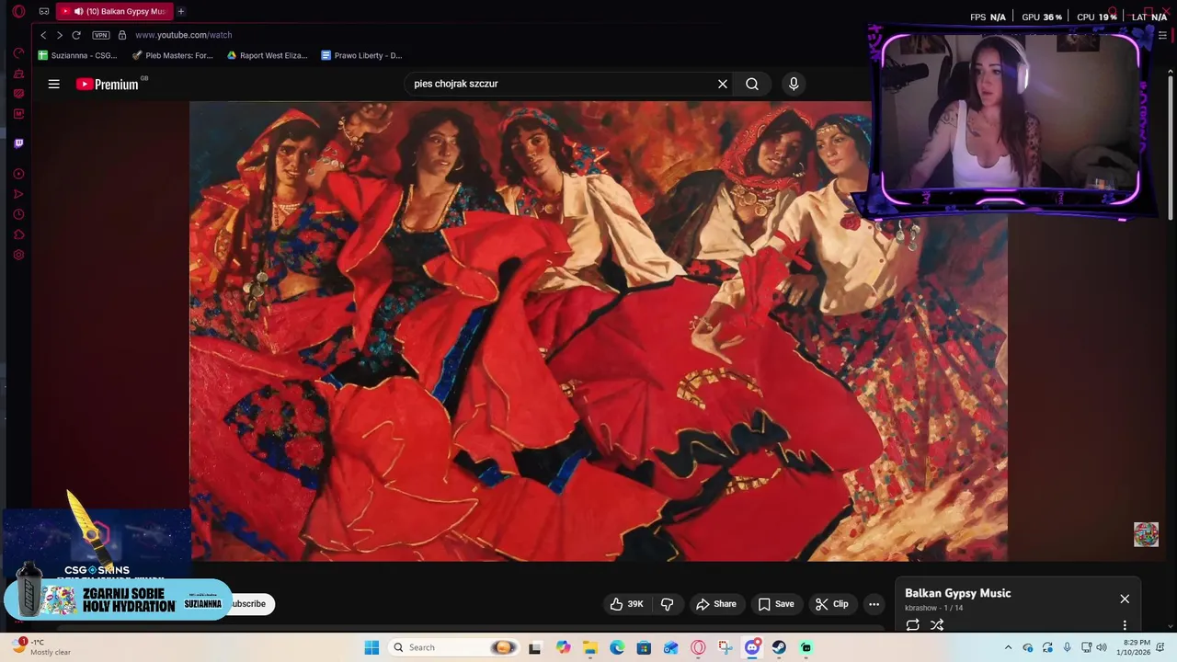
Task: Go back with the browser back arrow
Action: click(43, 35)
